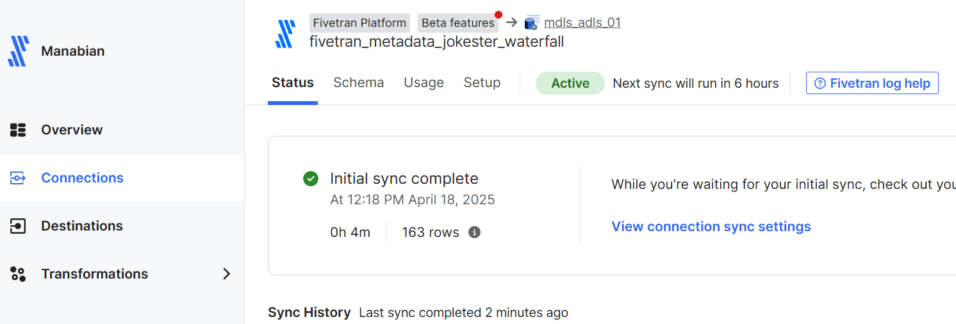Screen dimensions: 956x324
Task: Click the Fivetran Platform connector logo
Action: (x=285, y=34)
